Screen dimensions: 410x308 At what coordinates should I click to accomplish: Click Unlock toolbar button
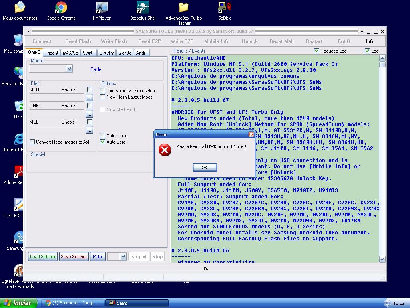[250, 41]
